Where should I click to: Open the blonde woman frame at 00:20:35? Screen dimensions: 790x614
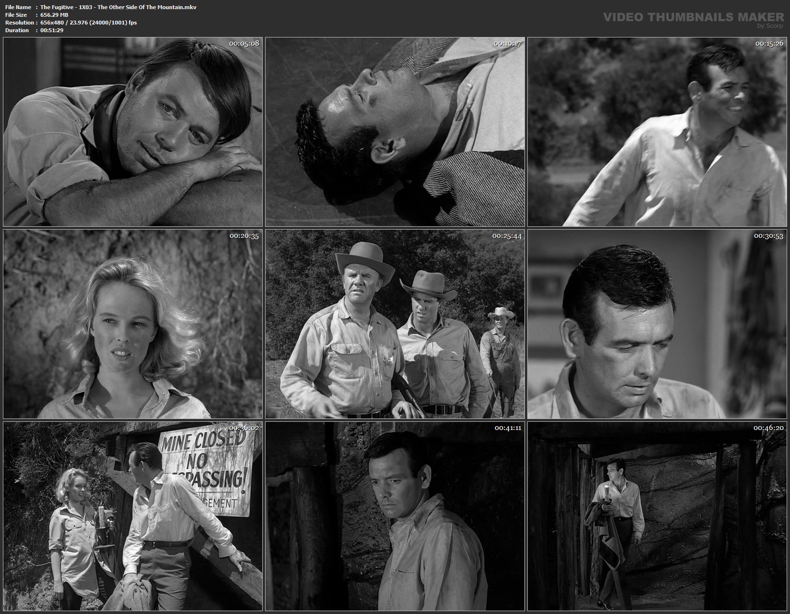[133, 324]
